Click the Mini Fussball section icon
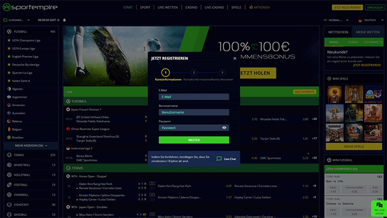387x218 pixels. tap(329, 160)
